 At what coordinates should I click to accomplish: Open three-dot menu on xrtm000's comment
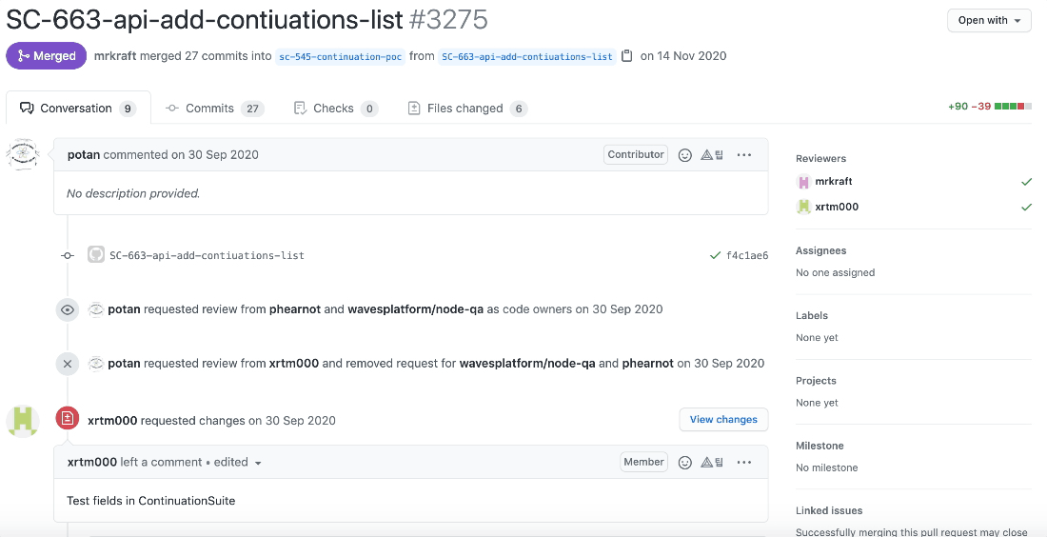tap(744, 462)
